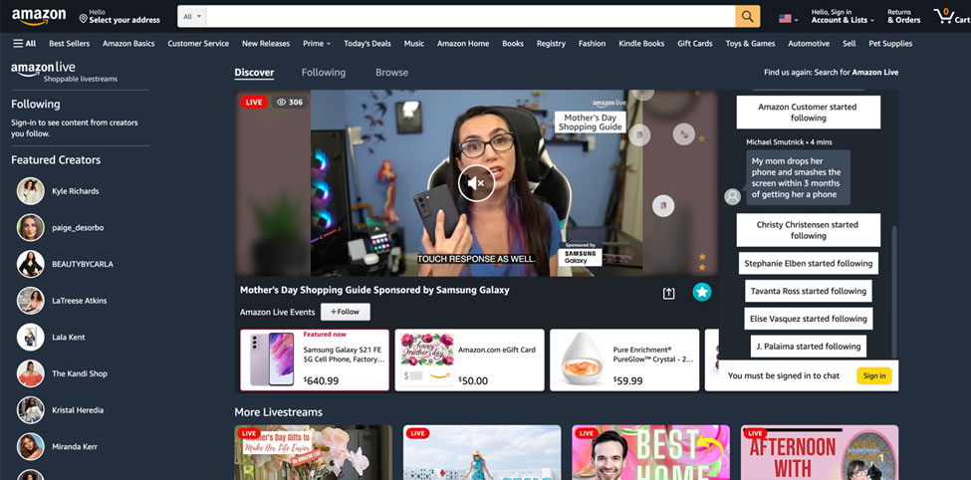This screenshot has height=480, width=971.
Task: Sign in to chat
Action: point(874,376)
